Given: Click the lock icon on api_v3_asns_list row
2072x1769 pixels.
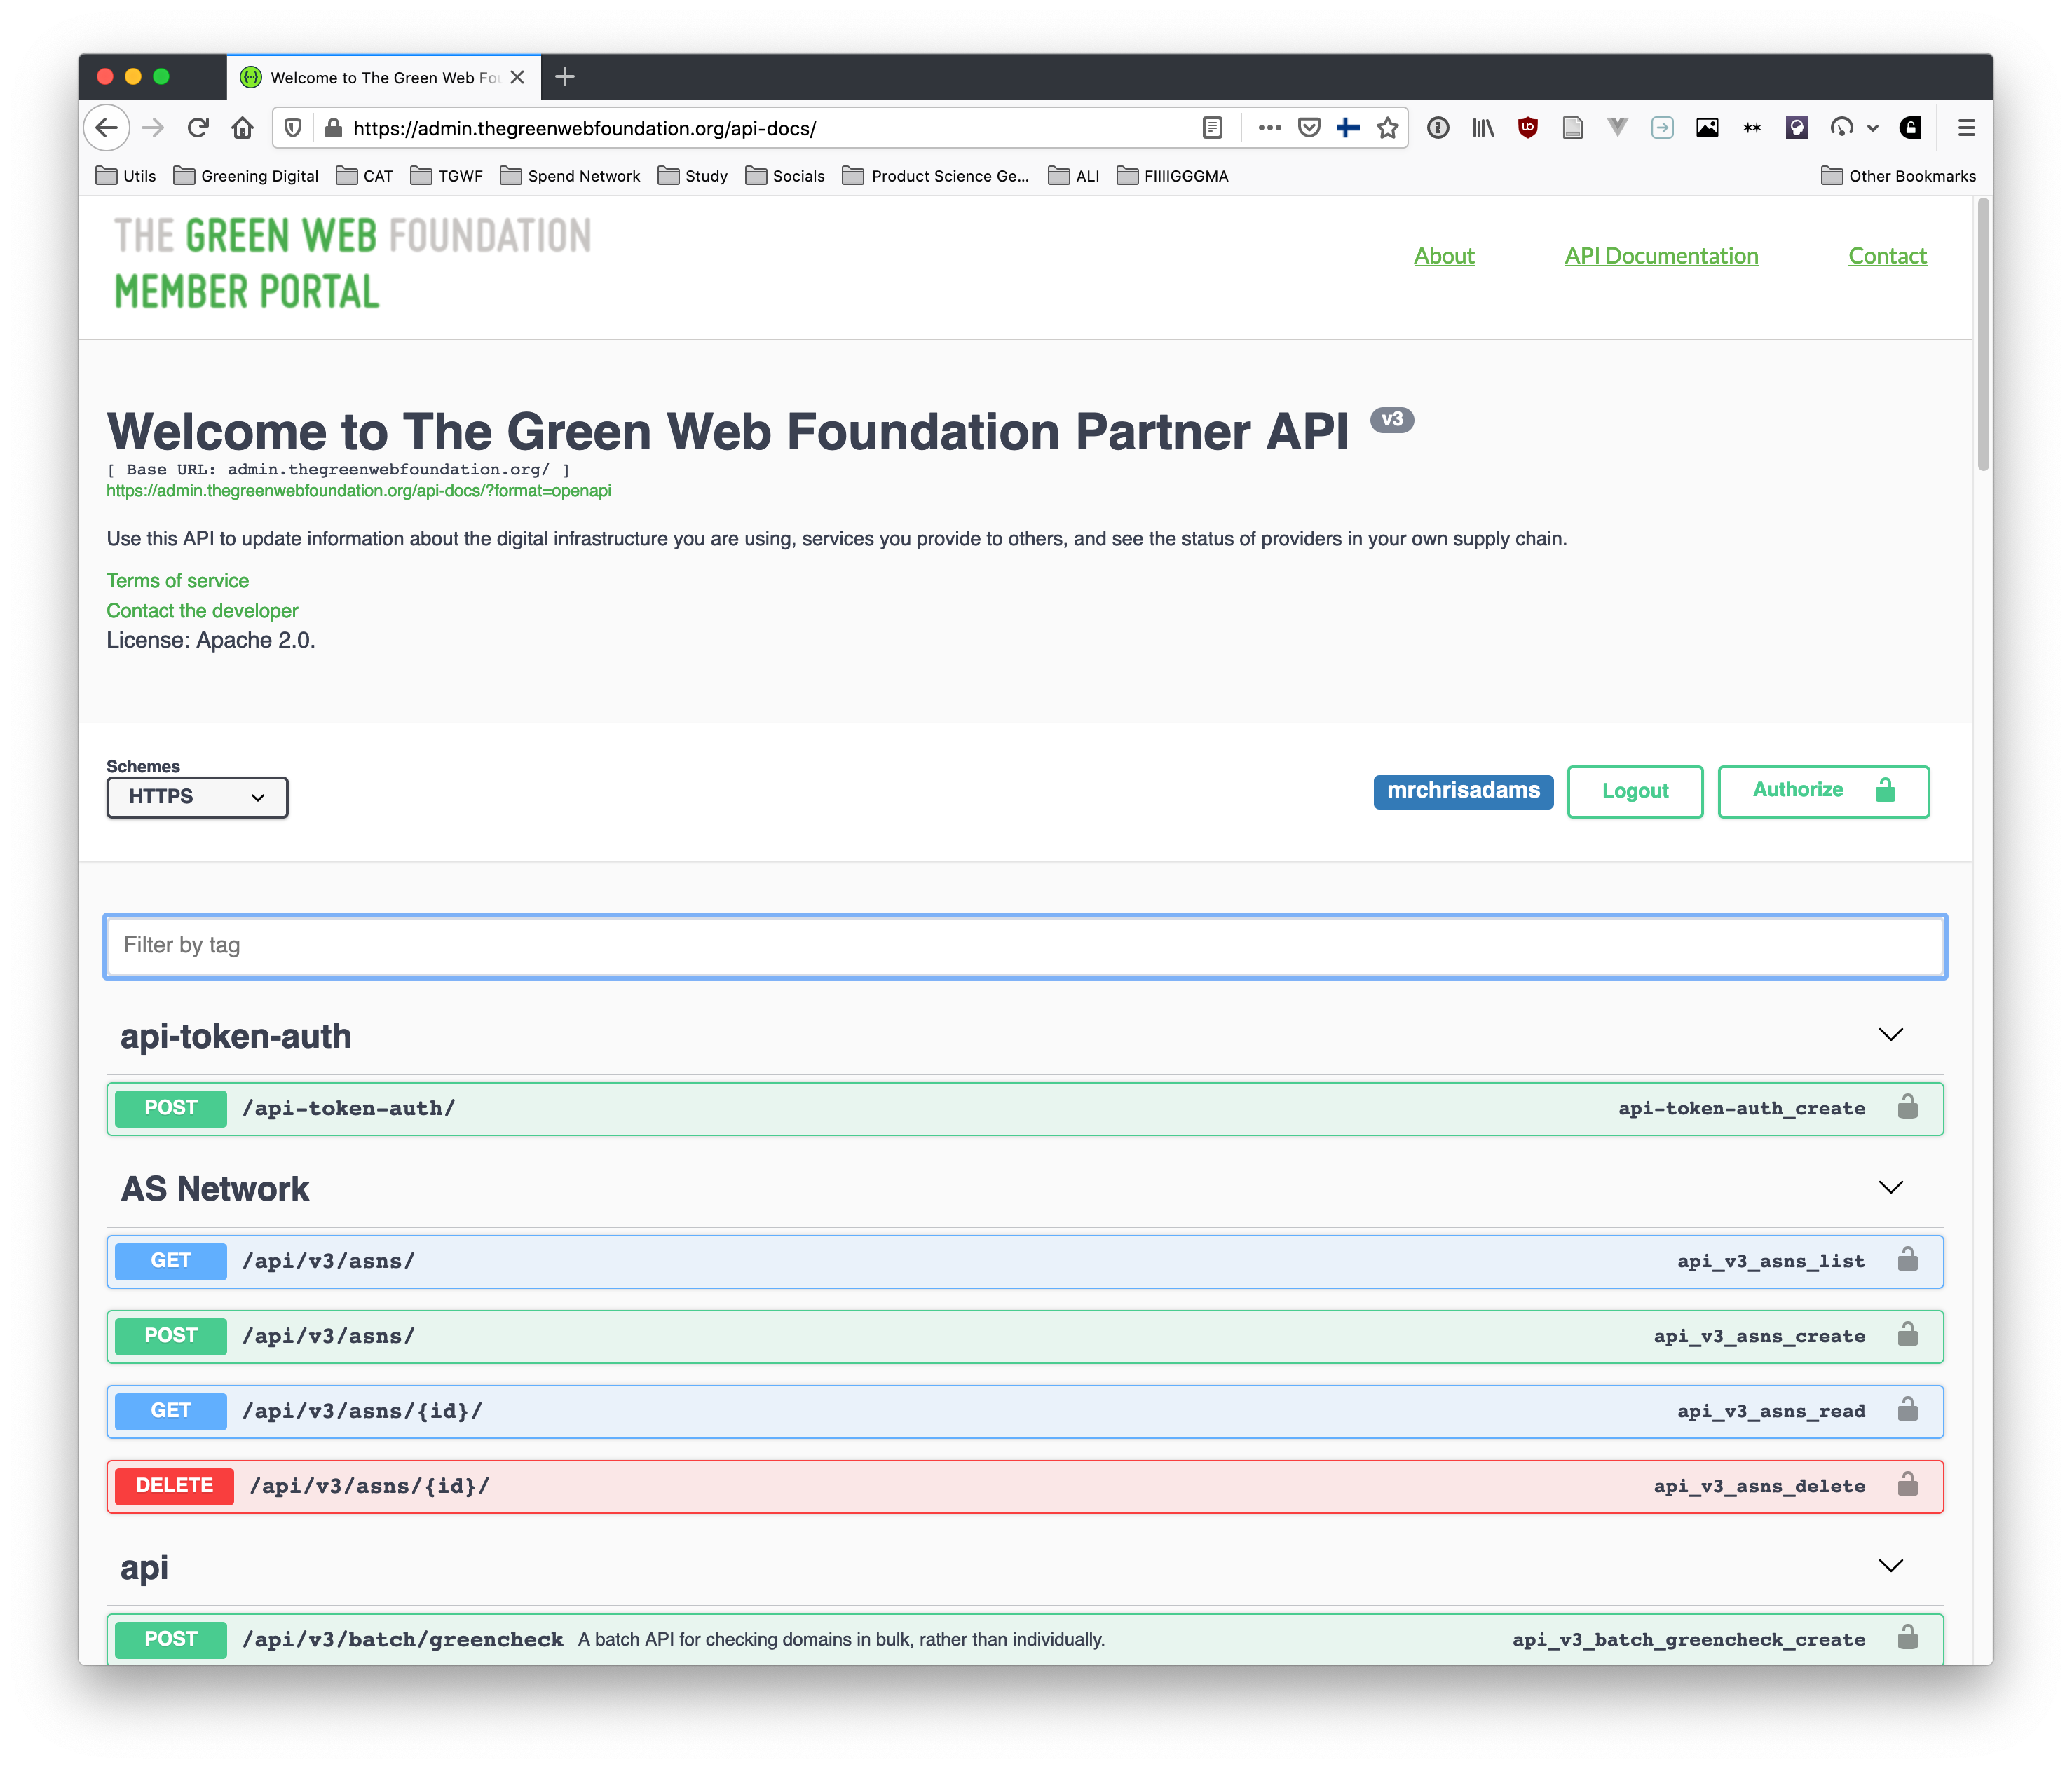Looking at the screenshot, I should point(1908,1260).
